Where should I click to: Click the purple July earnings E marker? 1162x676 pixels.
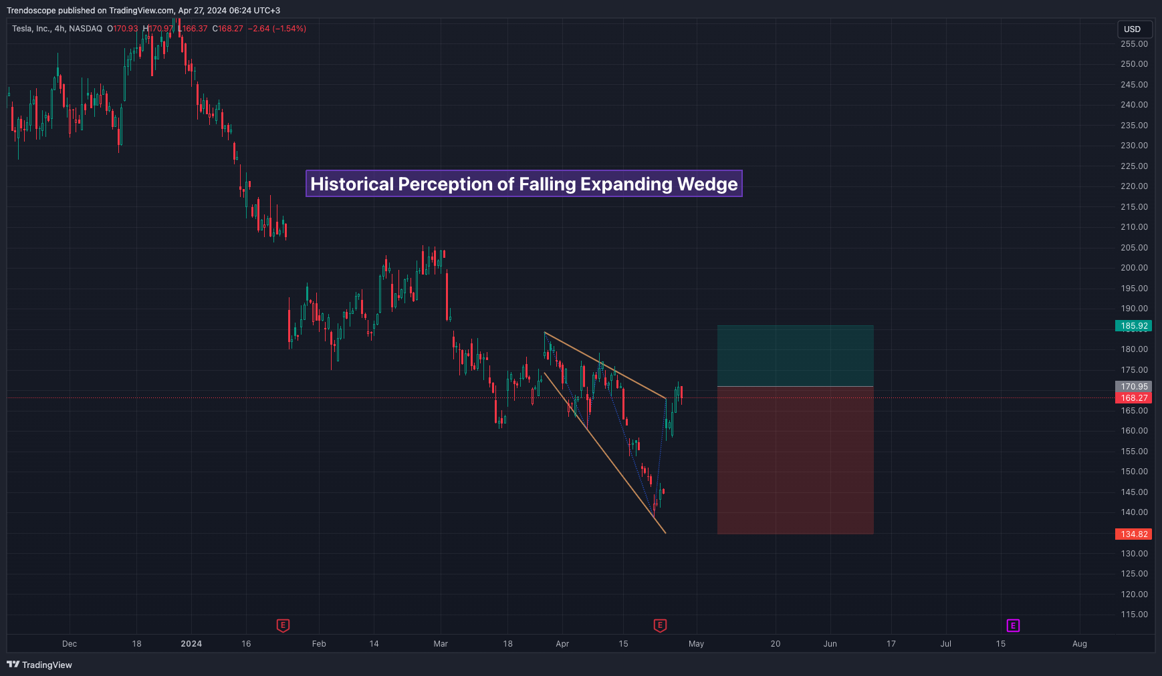1013,625
